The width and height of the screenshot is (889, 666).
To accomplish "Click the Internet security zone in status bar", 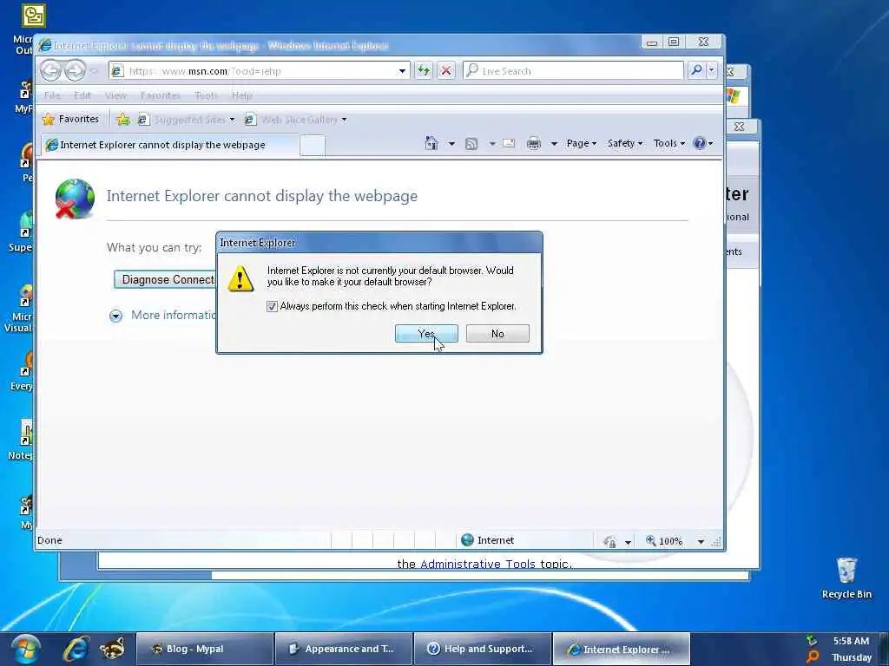I will point(488,540).
